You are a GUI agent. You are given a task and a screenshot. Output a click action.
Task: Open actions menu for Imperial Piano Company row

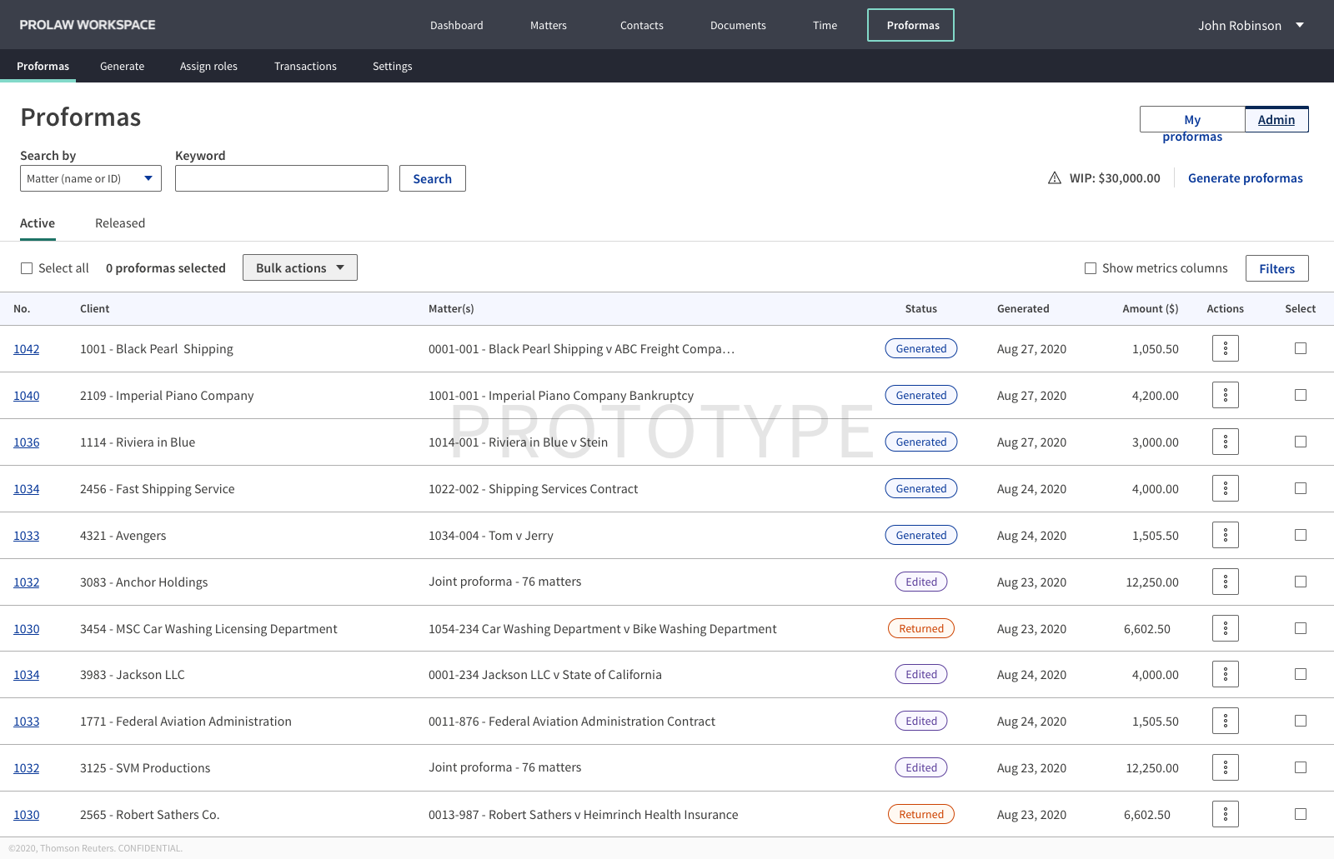1225,395
